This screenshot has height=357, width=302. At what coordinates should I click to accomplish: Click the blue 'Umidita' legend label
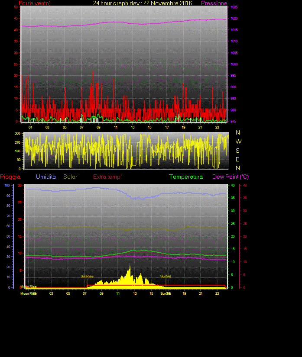click(x=46, y=177)
